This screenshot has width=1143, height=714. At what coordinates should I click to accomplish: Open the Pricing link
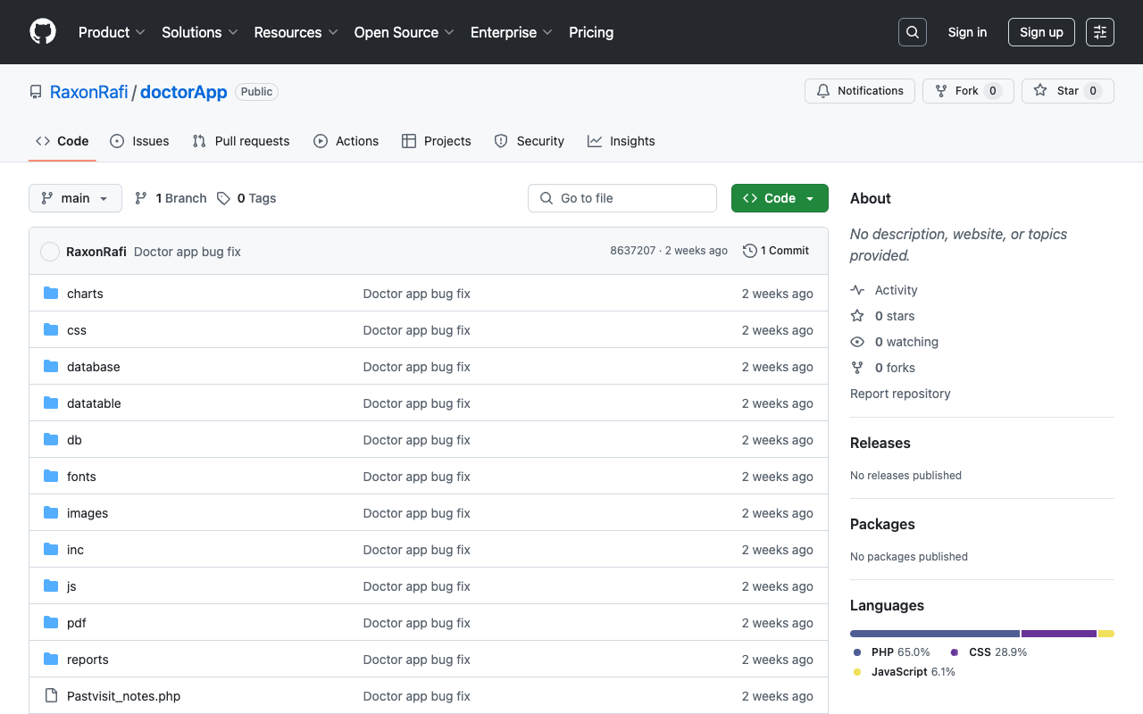tap(591, 32)
